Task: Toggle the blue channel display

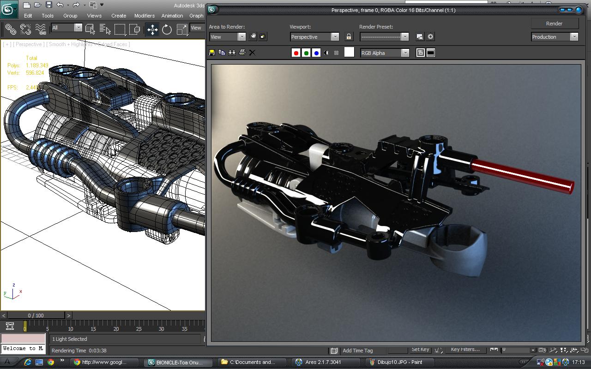Action: coord(316,53)
